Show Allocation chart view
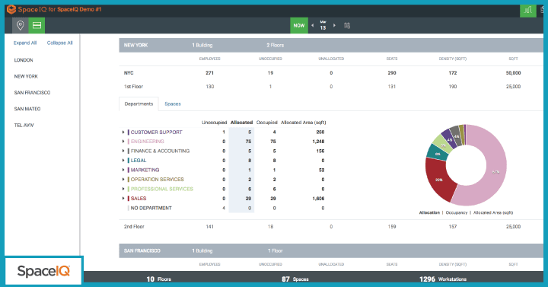548x287 pixels. tap(429, 212)
